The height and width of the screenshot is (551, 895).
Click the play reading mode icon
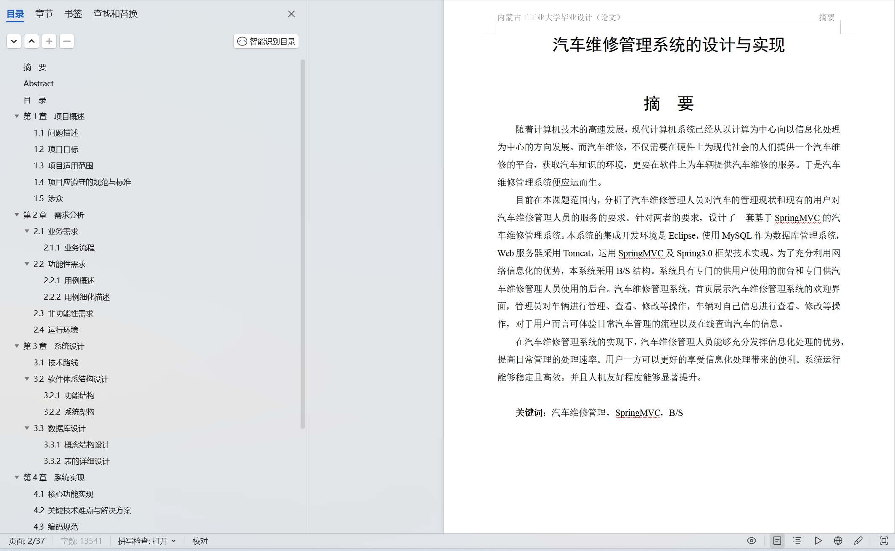(x=818, y=541)
